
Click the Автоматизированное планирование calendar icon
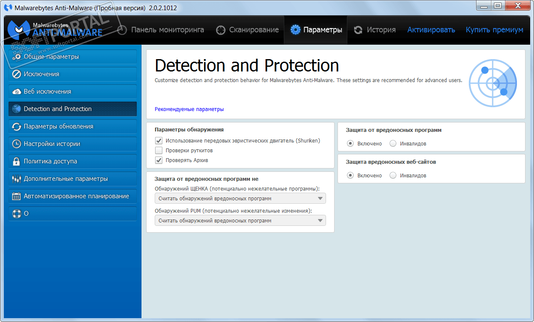click(x=17, y=196)
